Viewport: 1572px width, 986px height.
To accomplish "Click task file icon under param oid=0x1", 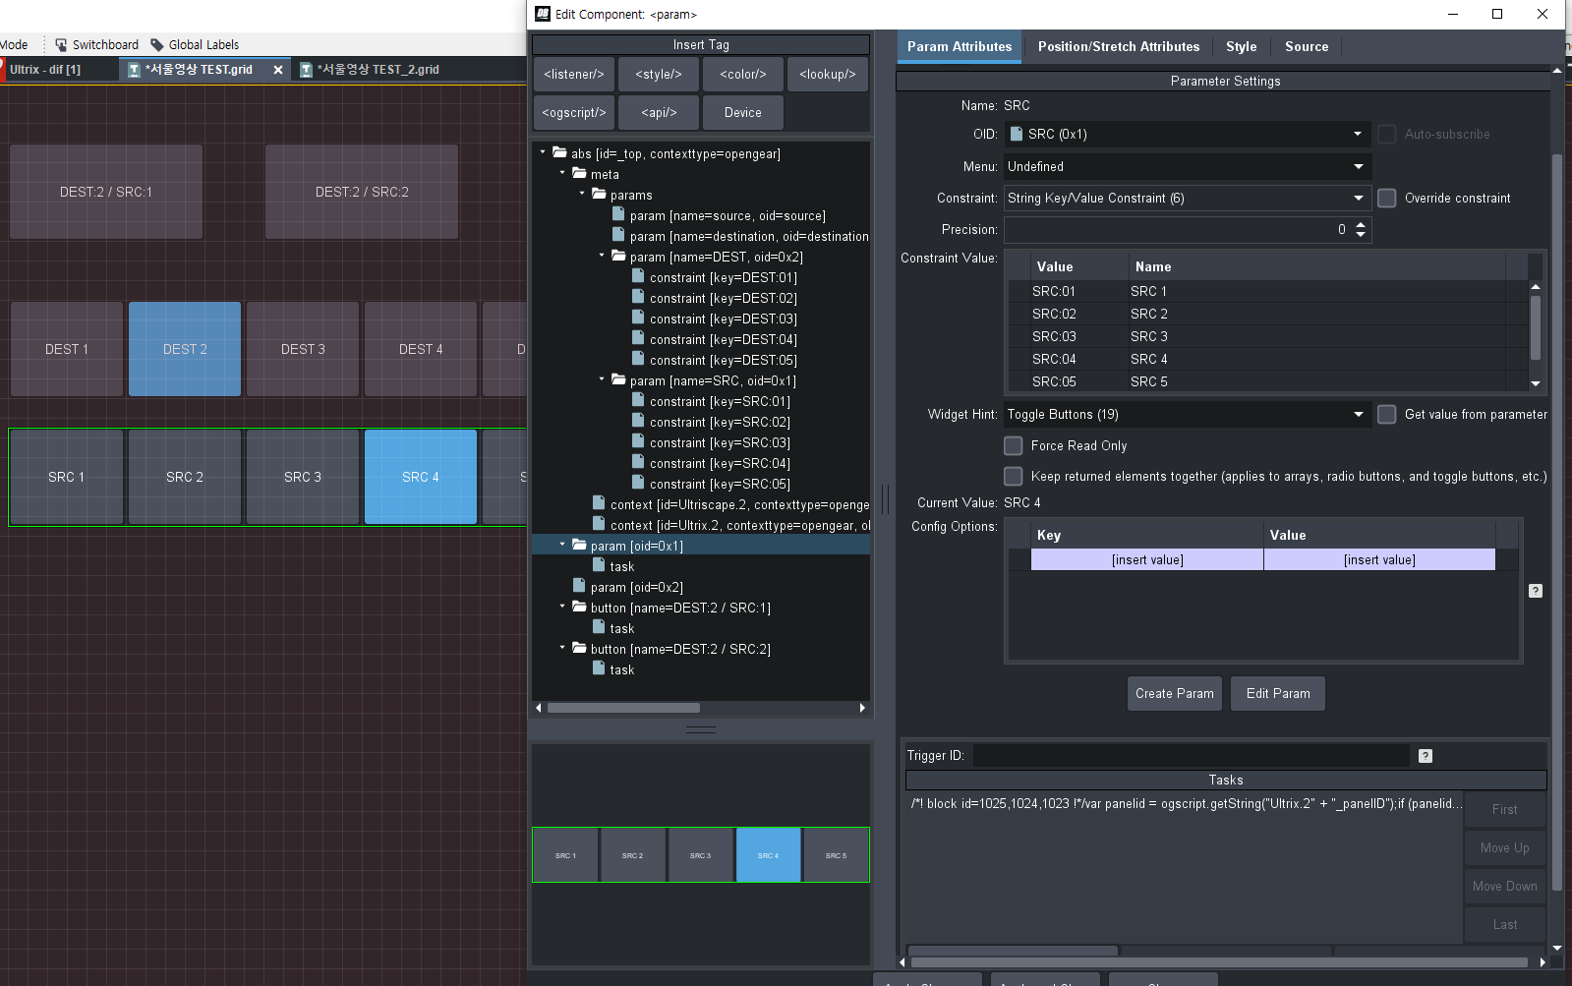I will pyautogui.click(x=599, y=566).
